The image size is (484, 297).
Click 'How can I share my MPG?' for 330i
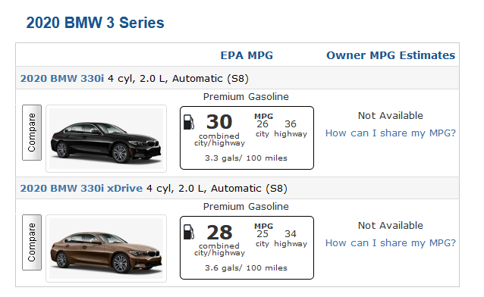391,133
